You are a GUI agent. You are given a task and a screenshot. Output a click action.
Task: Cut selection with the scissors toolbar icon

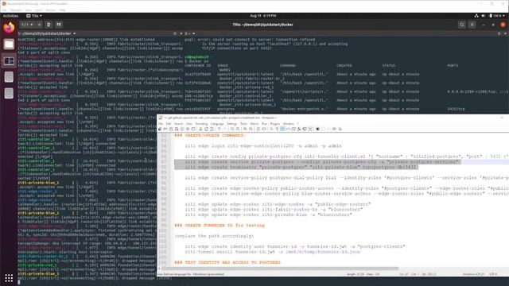coord(200,129)
